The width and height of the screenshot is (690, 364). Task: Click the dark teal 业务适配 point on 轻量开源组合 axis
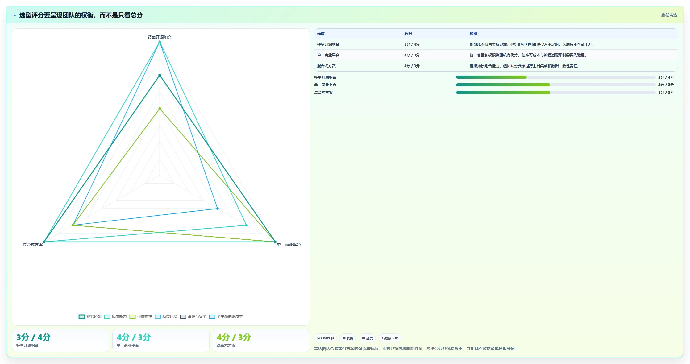(160, 75)
